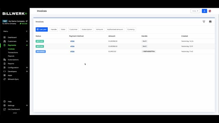The image size is (219, 123).
Task: Click the company switch icon beside My Demo Company
Action: click(27, 21)
